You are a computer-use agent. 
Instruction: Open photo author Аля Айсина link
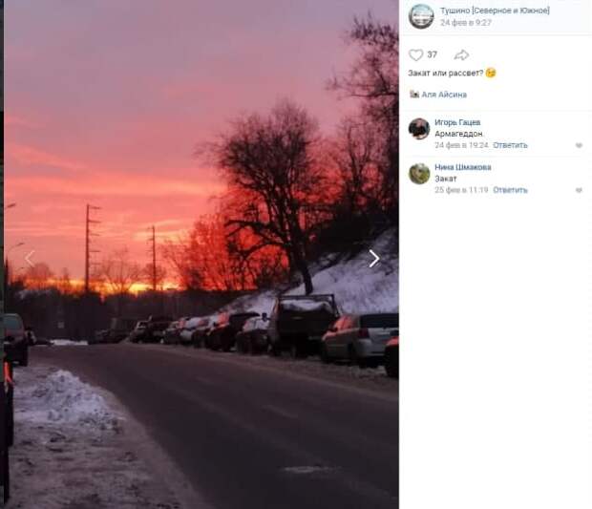coord(444,95)
